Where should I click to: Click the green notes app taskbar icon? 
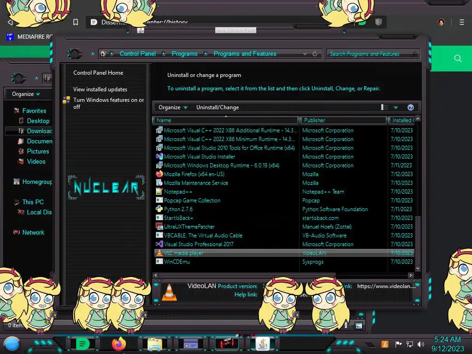click(x=83, y=344)
